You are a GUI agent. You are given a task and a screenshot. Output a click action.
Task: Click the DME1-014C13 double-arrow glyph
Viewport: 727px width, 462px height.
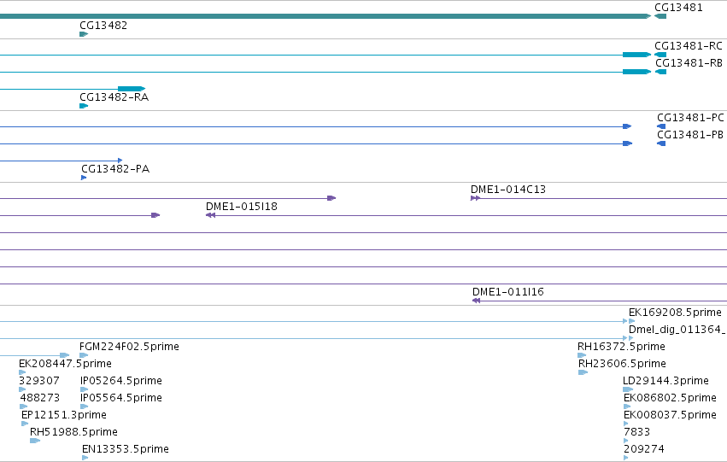[475, 198]
